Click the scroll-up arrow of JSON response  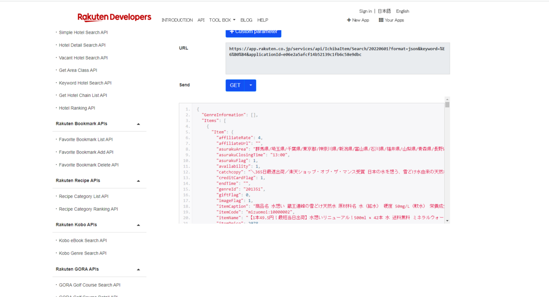(447, 99)
